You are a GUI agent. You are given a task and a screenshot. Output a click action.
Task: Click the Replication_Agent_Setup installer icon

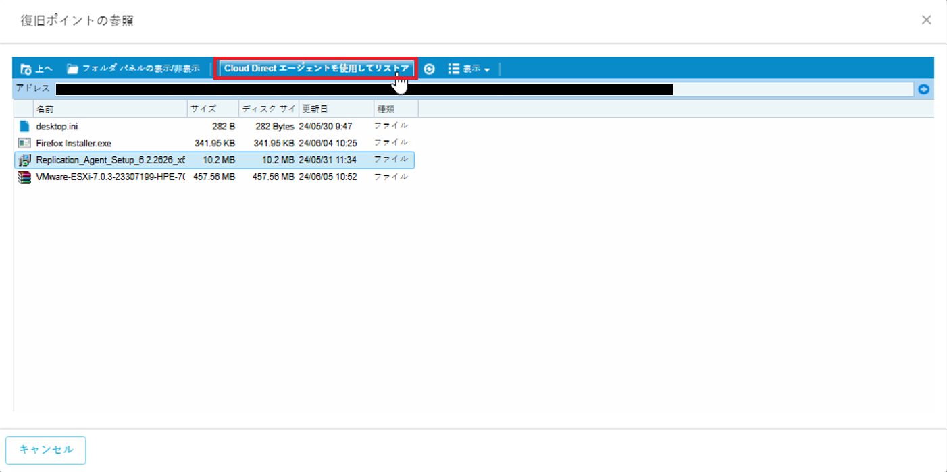tap(25, 160)
